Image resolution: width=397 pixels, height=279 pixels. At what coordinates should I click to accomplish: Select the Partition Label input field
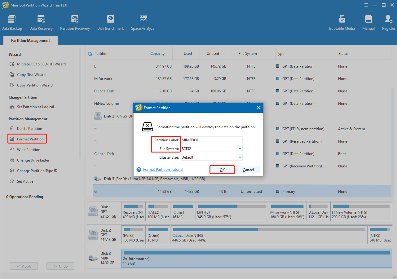(x=211, y=140)
